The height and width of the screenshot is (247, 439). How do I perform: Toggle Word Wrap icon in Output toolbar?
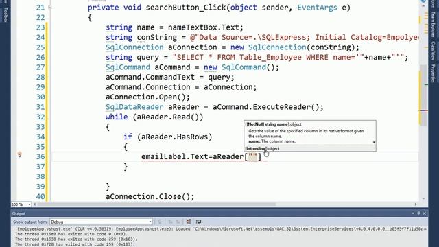[198, 222]
